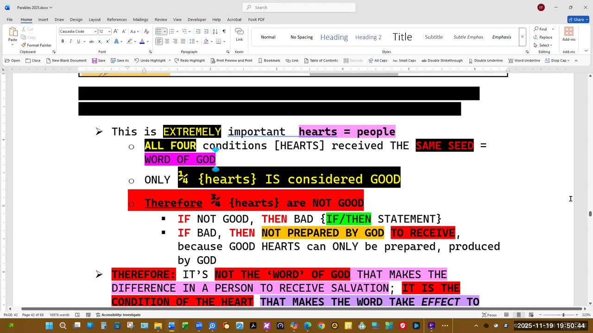Open Accessibility: Investigate in status bar

[x=118, y=315]
